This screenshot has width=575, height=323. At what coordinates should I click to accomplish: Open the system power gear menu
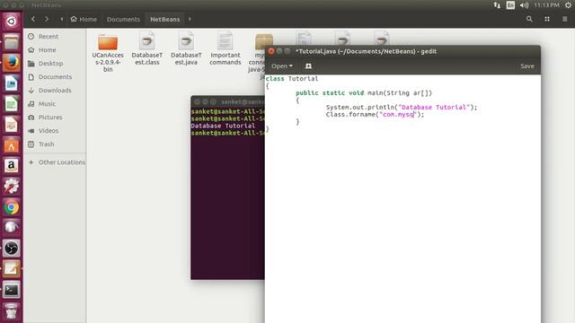[568, 5]
